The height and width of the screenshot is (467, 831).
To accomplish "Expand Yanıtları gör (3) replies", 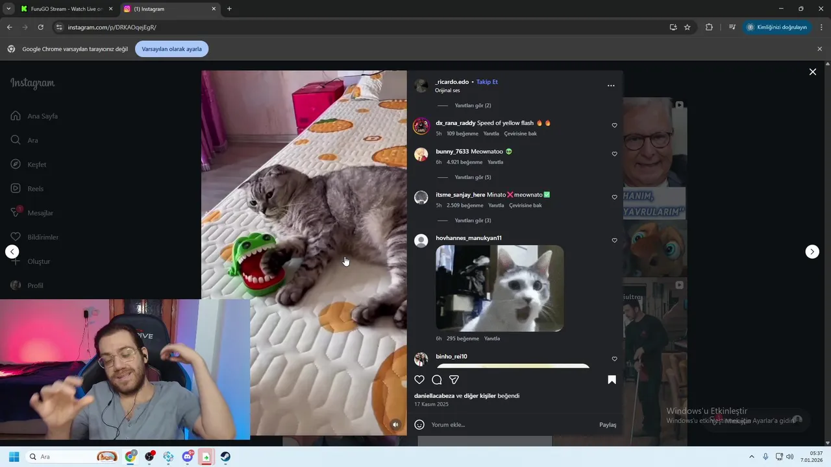I will [473, 221].
